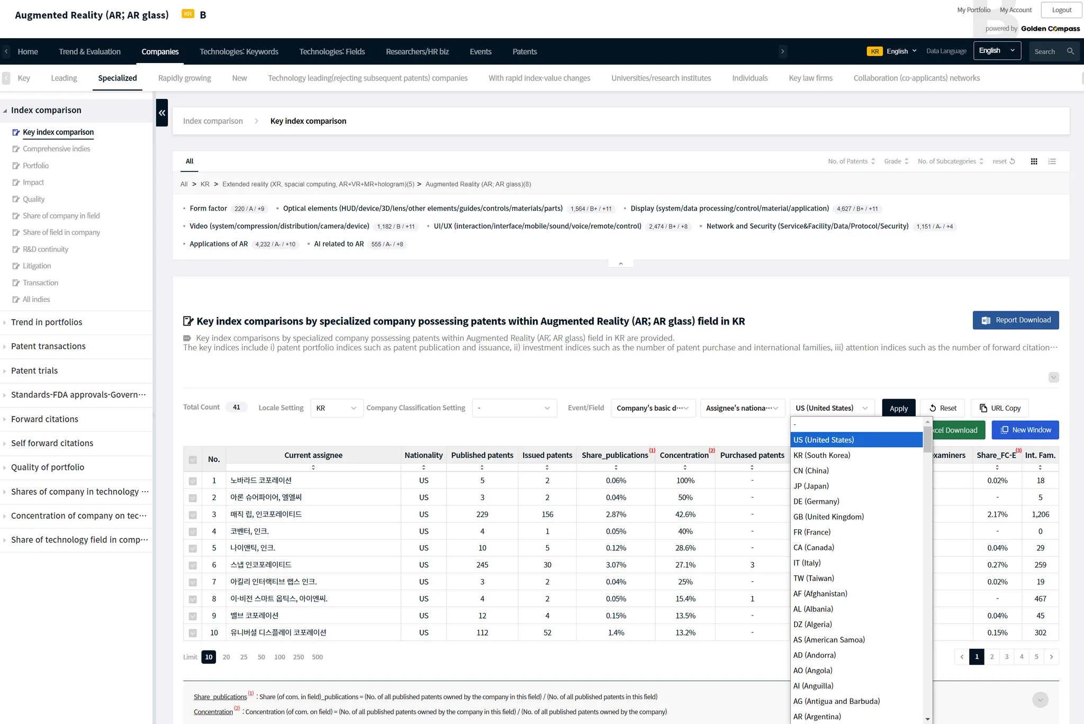Click the Report Download button

[1015, 320]
